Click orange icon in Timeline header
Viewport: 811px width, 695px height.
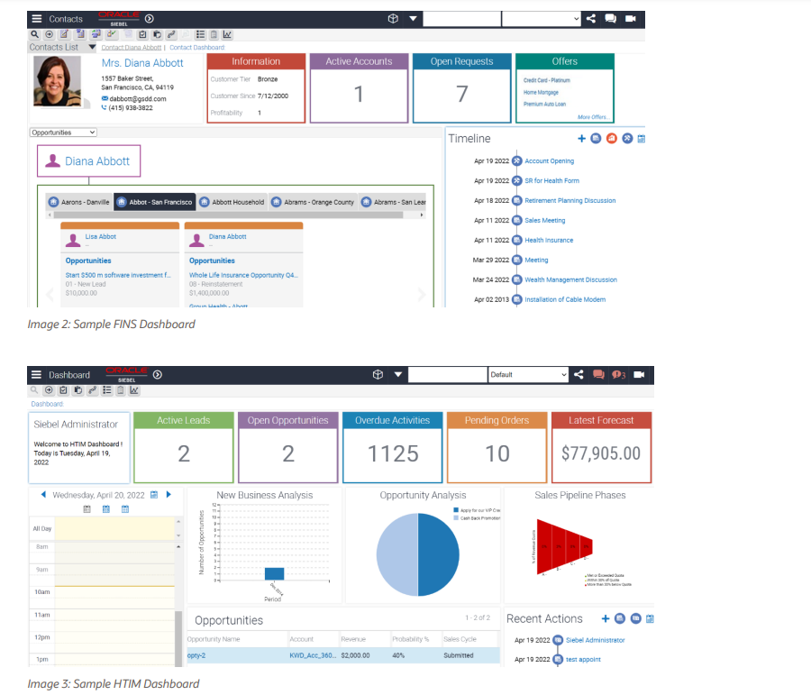coord(611,138)
